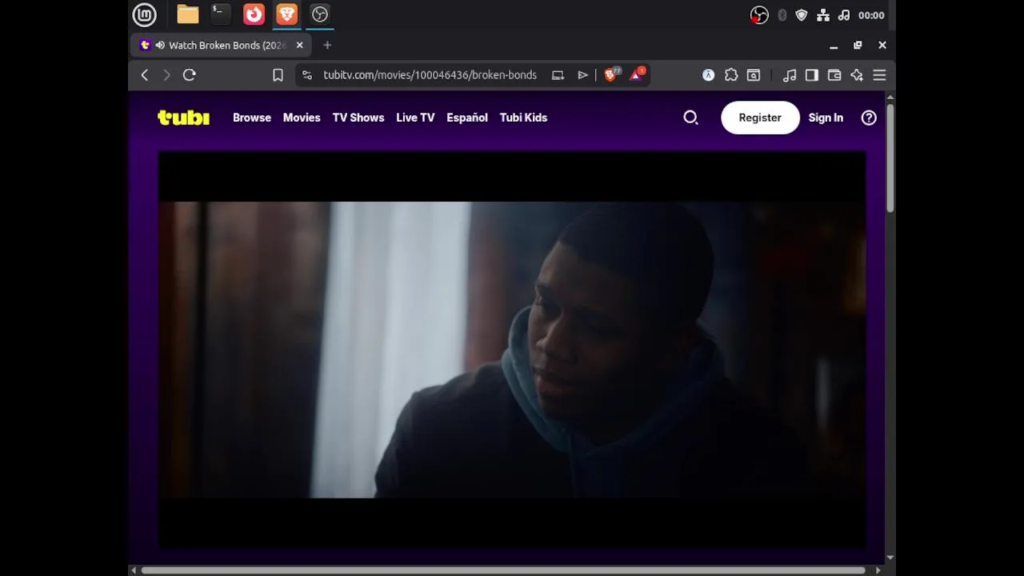
Task: Restore down the Brave browser window
Action: click(x=858, y=46)
